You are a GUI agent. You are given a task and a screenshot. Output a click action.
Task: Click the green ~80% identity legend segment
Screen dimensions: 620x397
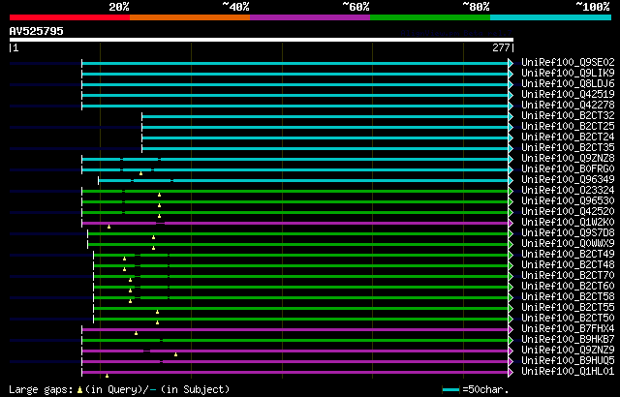pyautogui.click(x=430, y=17)
